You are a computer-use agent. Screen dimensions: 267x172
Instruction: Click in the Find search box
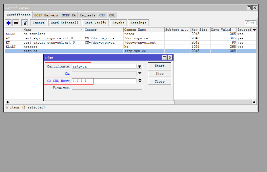[x=251, y=23]
